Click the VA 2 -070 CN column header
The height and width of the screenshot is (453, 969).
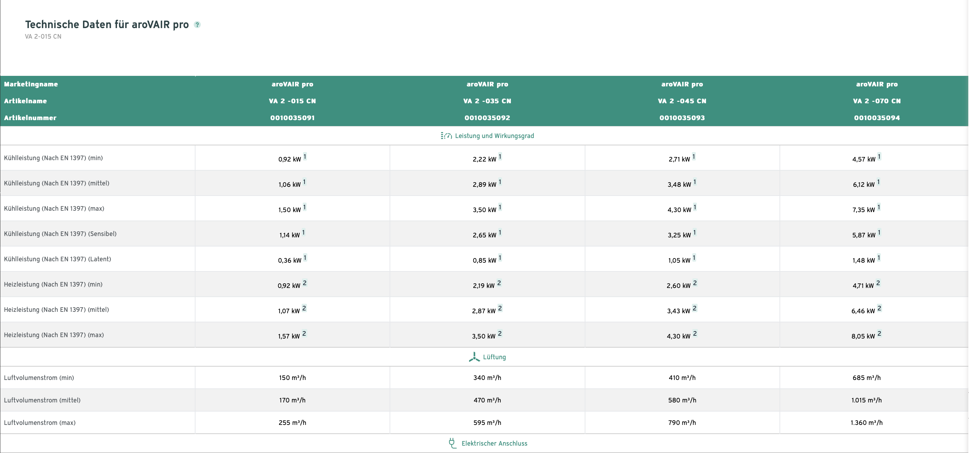click(877, 101)
